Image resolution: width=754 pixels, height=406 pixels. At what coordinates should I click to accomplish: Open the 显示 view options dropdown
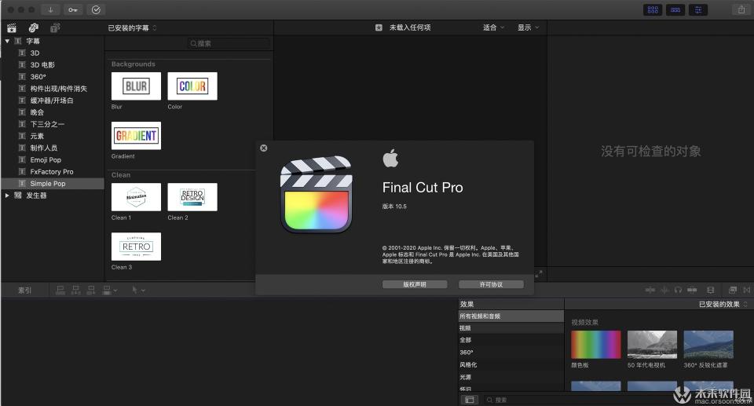(x=528, y=28)
